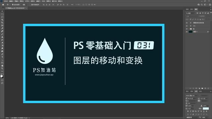The width and height of the screenshot is (212, 119).
Task: Select the Eraser tool
Action: pos(2,43)
